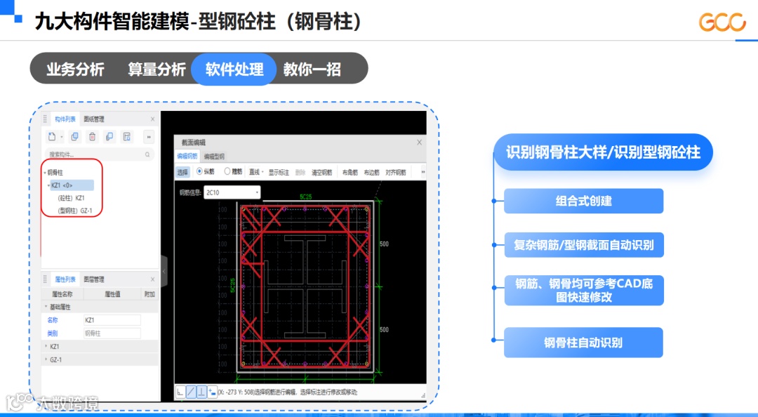The height and width of the screenshot is (417, 758).
Task: Click the 复杂钢筋/型钢截面自动识别 box
Action: 584,245
